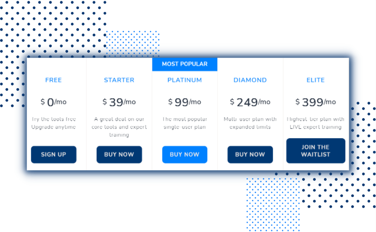Click the PLATINUM plan heading

184,80
